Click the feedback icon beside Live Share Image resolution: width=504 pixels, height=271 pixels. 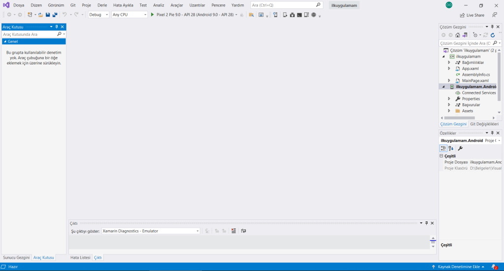[494, 15]
